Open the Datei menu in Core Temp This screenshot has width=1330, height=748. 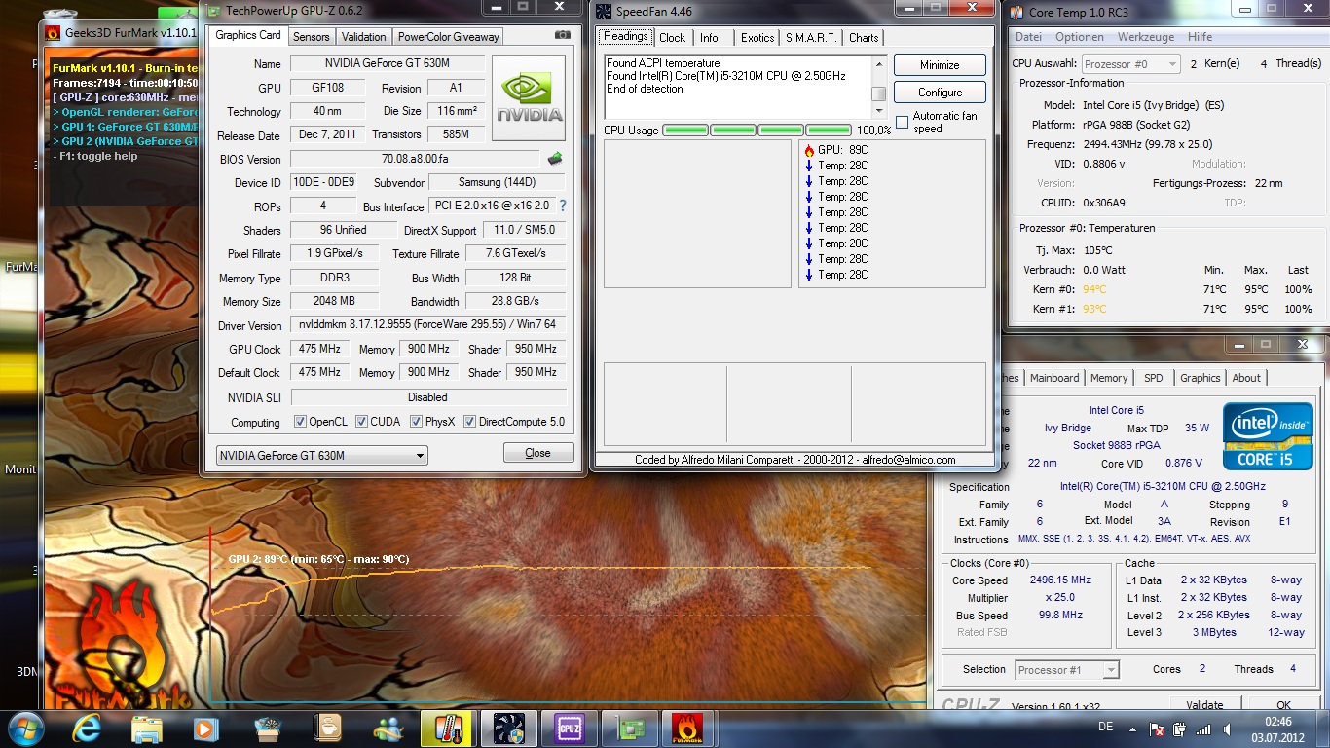click(1028, 37)
